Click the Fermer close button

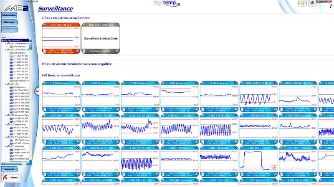(11, 177)
